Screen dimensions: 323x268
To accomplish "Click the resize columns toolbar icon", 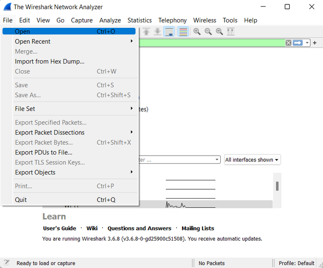I will (x=231, y=32).
